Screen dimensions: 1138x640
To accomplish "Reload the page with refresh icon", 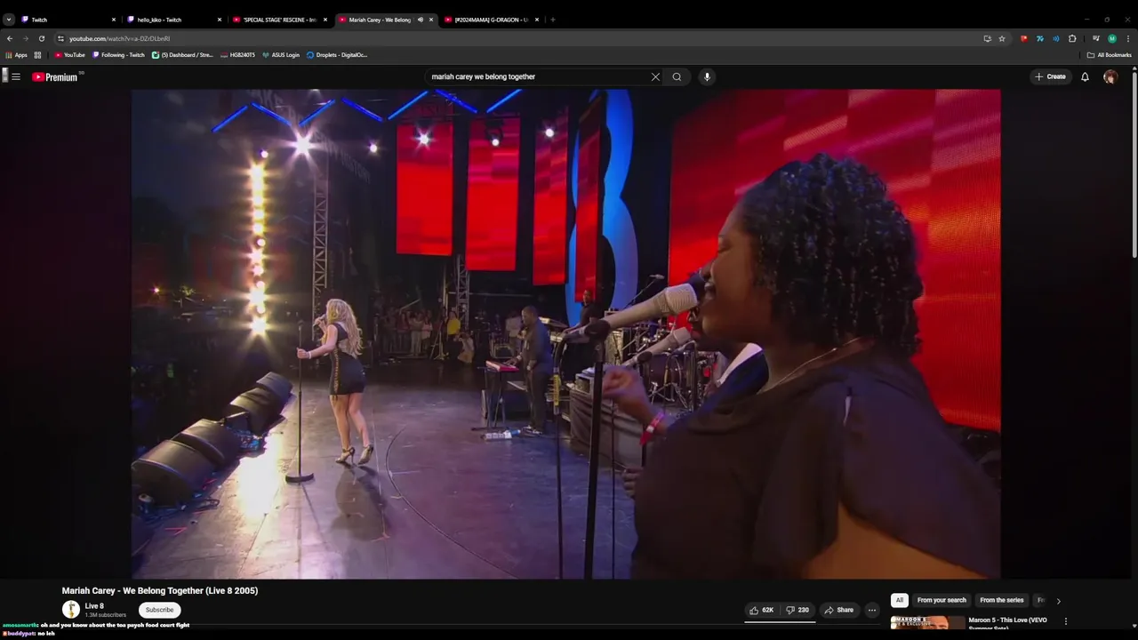I will [42, 38].
